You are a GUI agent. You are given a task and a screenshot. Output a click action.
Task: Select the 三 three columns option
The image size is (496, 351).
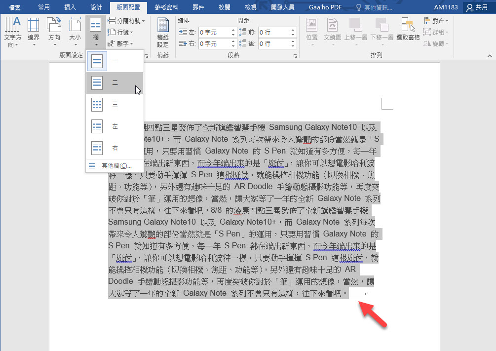[114, 105]
